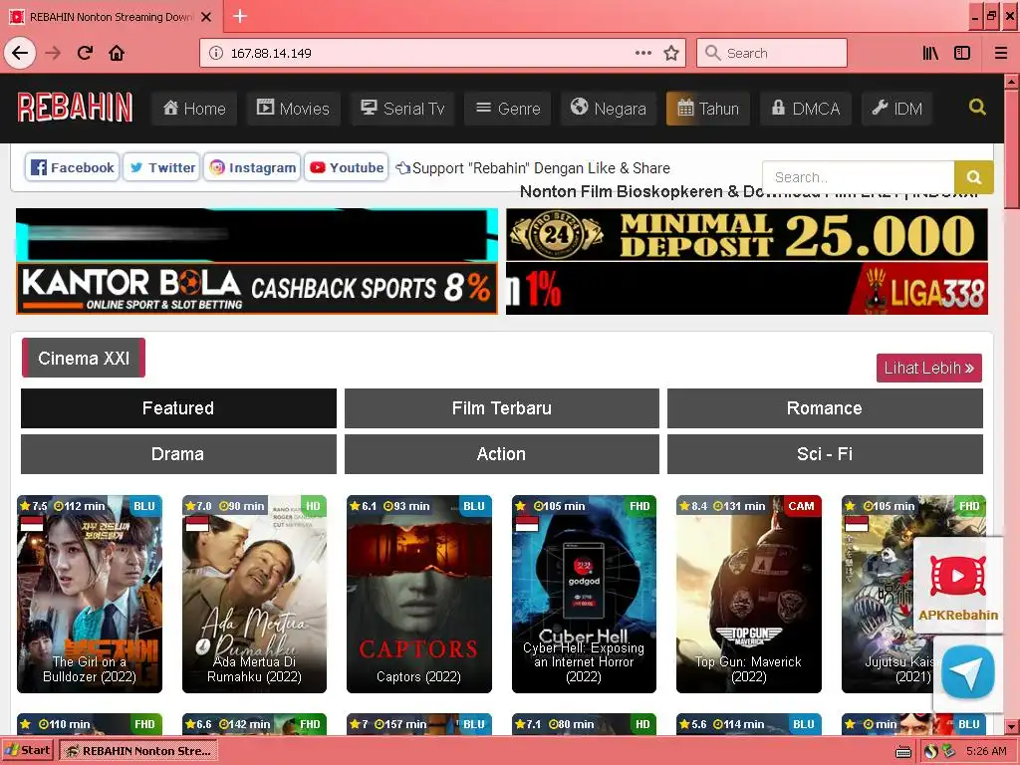Viewport: 1020px width, 765px height.
Task: Open the Library icon in toolbar
Action: point(930,53)
